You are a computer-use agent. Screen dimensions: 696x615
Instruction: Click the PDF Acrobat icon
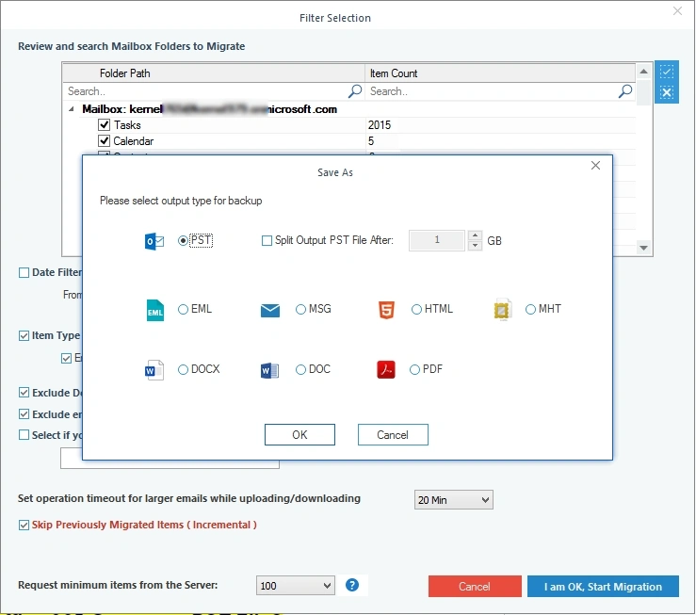[x=386, y=369]
